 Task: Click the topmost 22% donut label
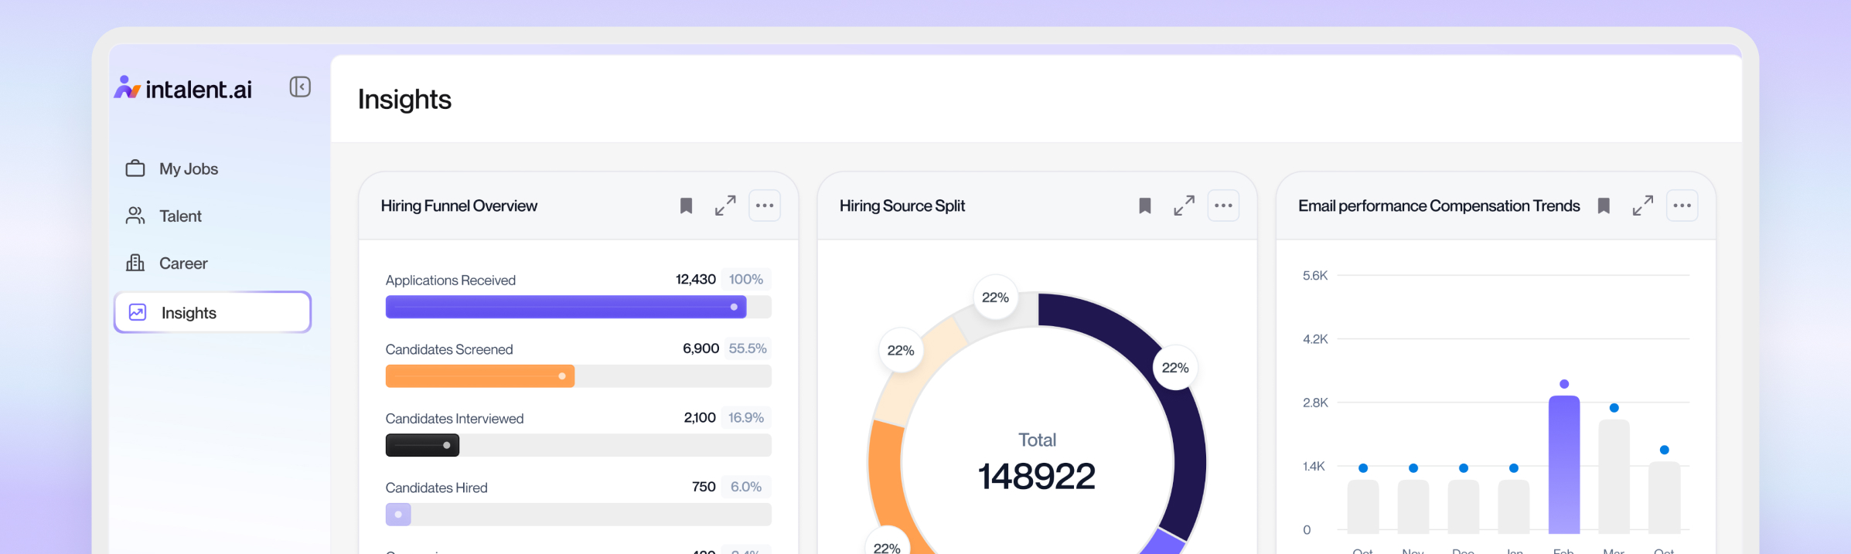pyautogui.click(x=995, y=297)
